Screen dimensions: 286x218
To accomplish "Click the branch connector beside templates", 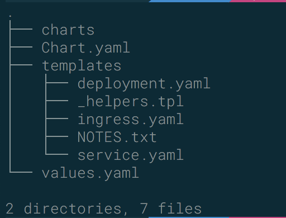I will 21,65.
